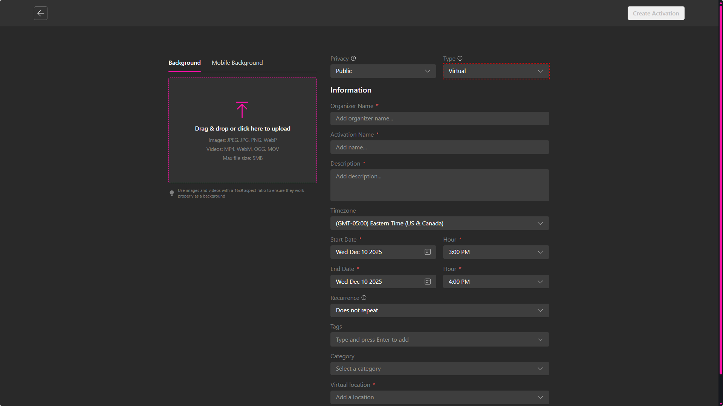
Task: Open the End Date calendar icon
Action: (428, 281)
